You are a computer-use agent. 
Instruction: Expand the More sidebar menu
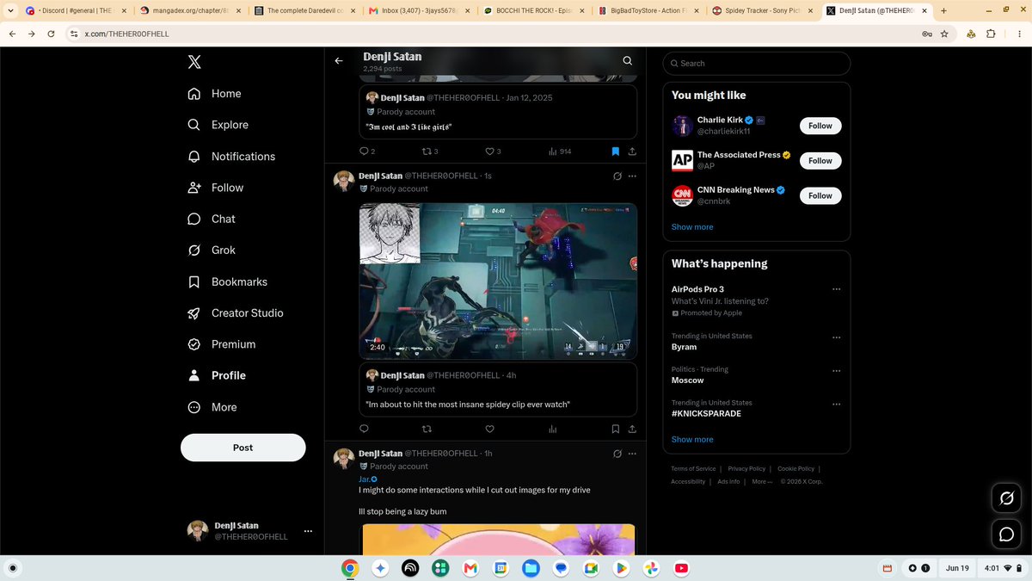(x=212, y=407)
